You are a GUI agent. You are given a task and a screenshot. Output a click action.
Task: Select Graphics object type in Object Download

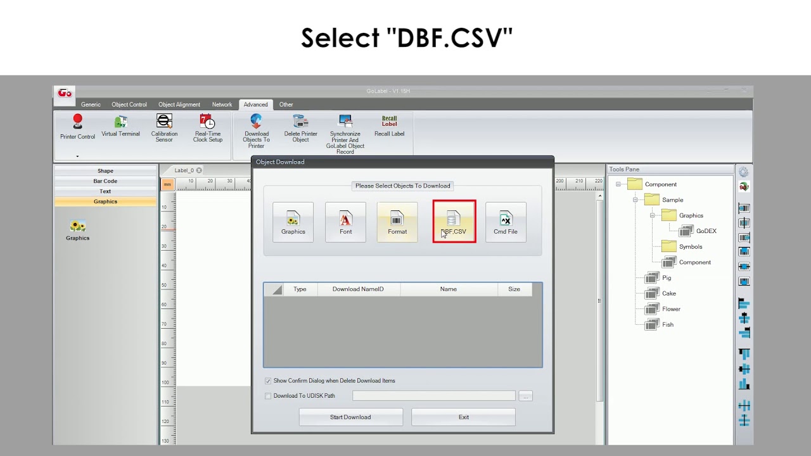(293, 222)
